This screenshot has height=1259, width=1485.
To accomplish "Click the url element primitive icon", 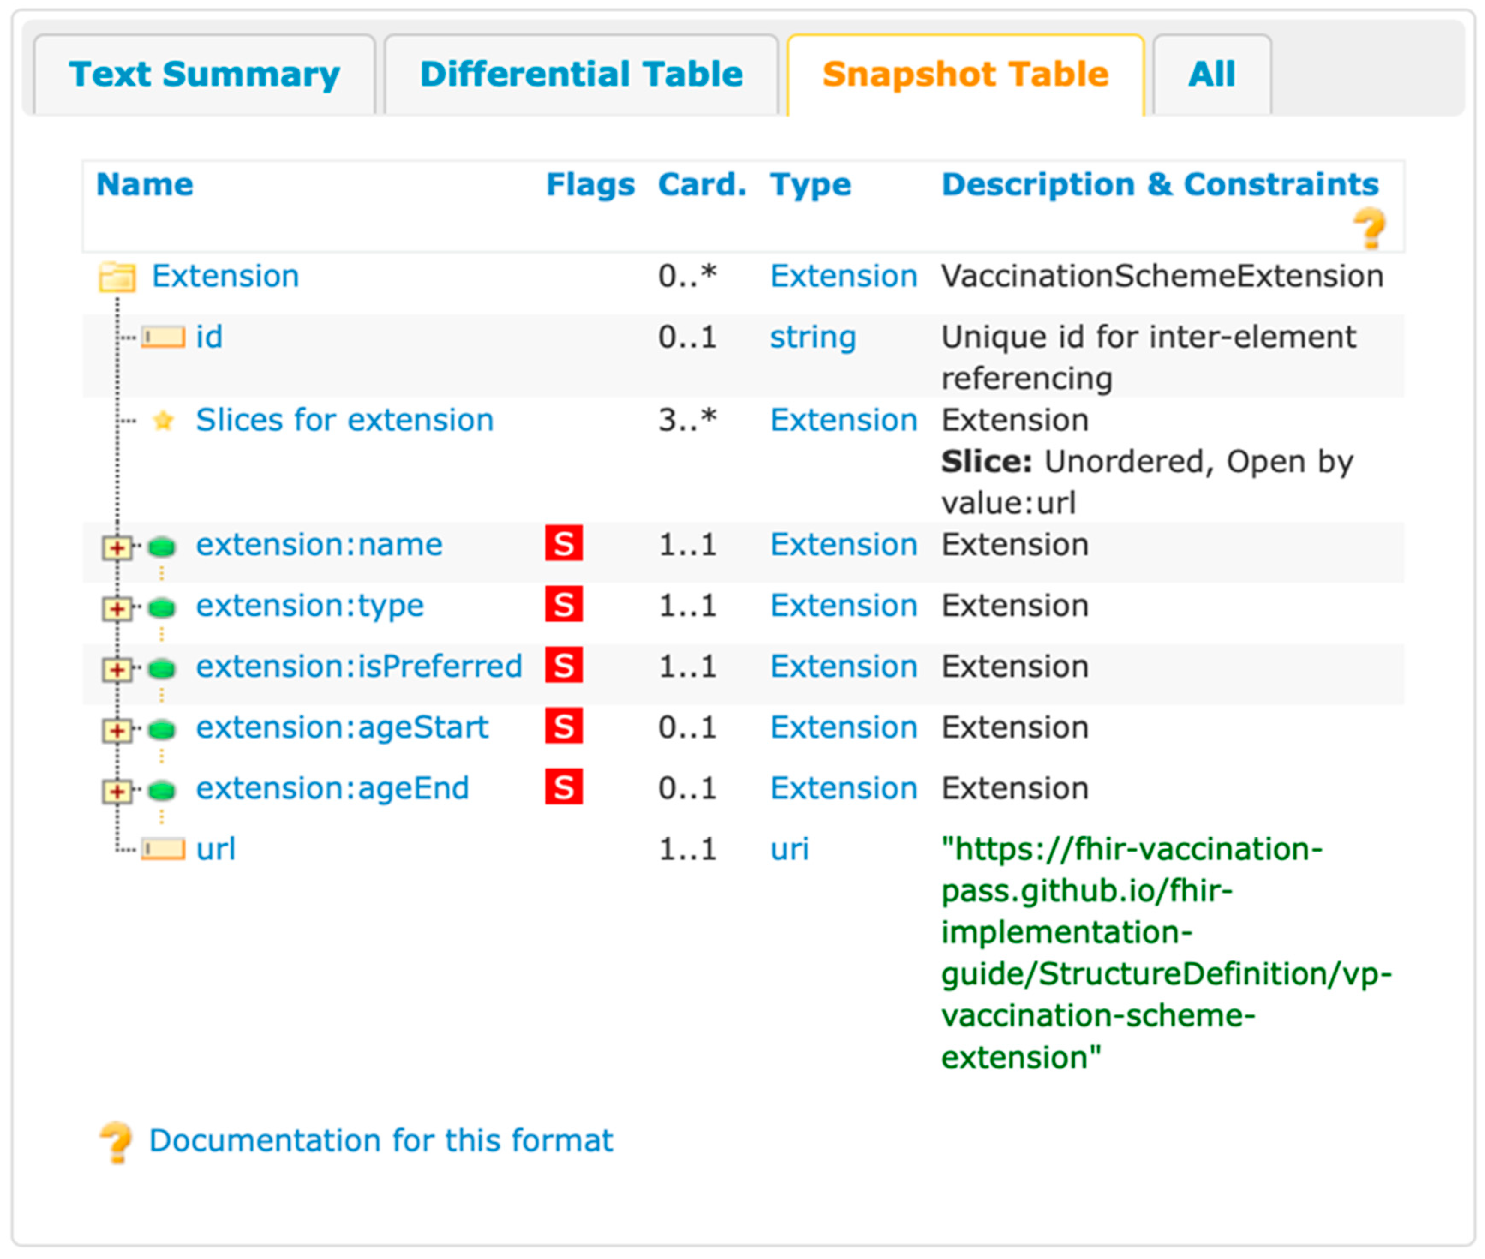I will (163, 849).
